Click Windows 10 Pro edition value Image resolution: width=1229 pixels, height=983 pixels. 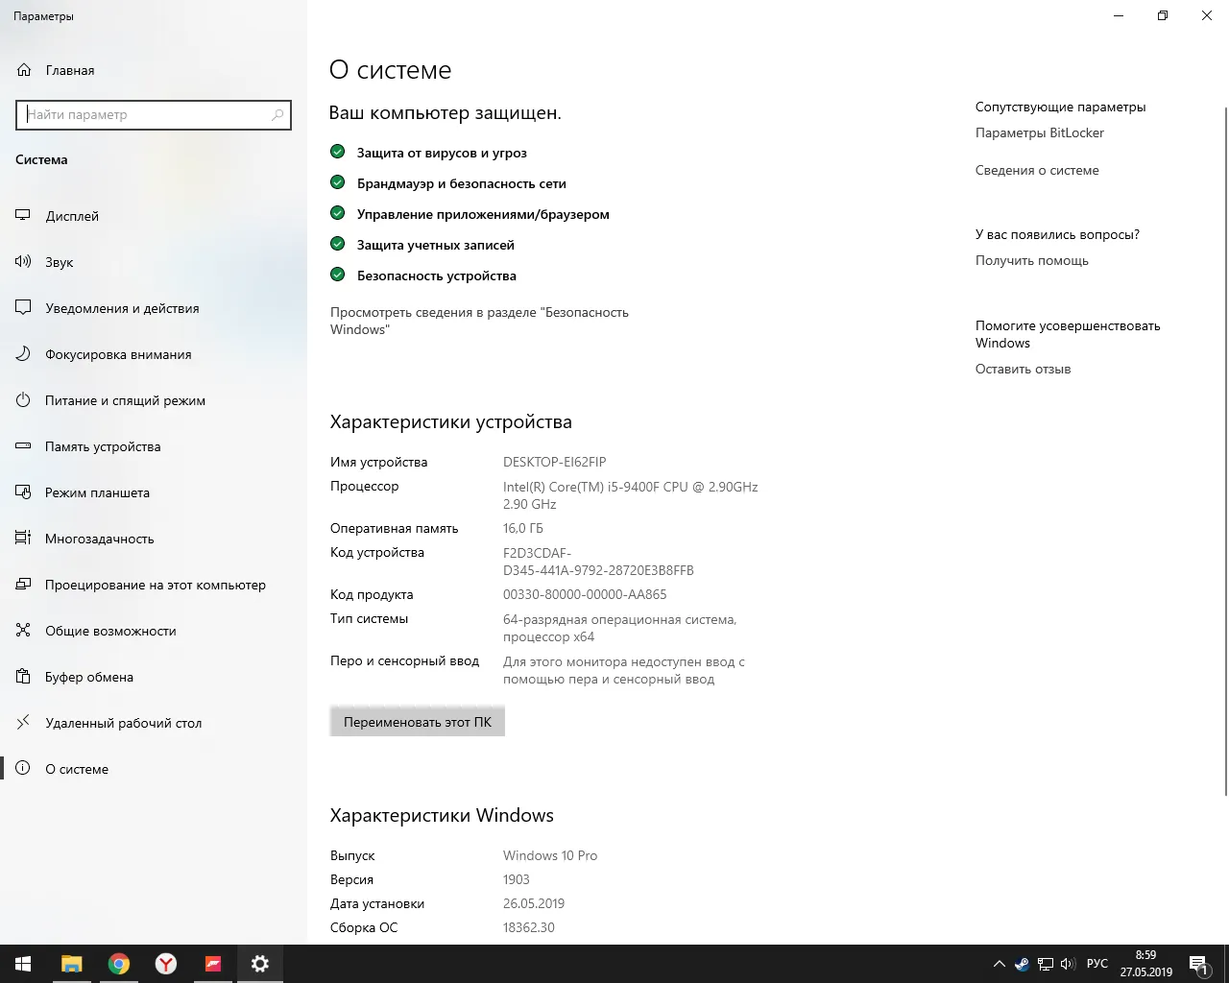click(x=550, y=855)
